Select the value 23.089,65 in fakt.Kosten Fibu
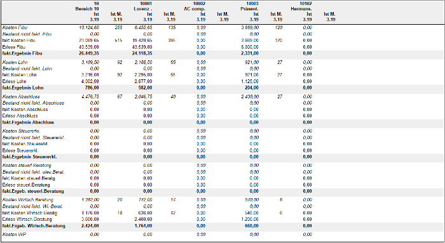This screenshot has width=445, height=243. coord(89,41)
